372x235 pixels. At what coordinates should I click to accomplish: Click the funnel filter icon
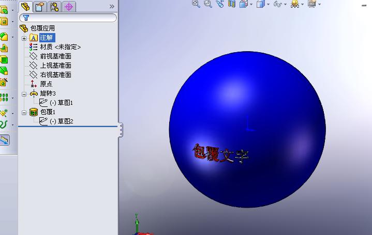[26, 18]
